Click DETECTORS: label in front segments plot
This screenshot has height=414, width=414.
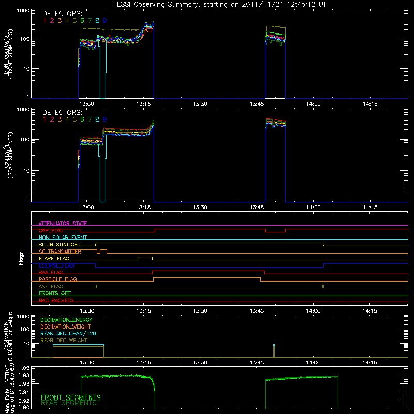(x=62, y=14)
